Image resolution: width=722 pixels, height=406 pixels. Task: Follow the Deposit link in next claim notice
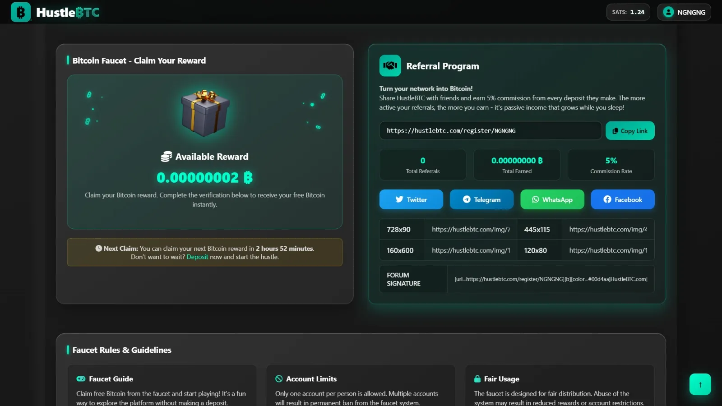tap(197, 257)
